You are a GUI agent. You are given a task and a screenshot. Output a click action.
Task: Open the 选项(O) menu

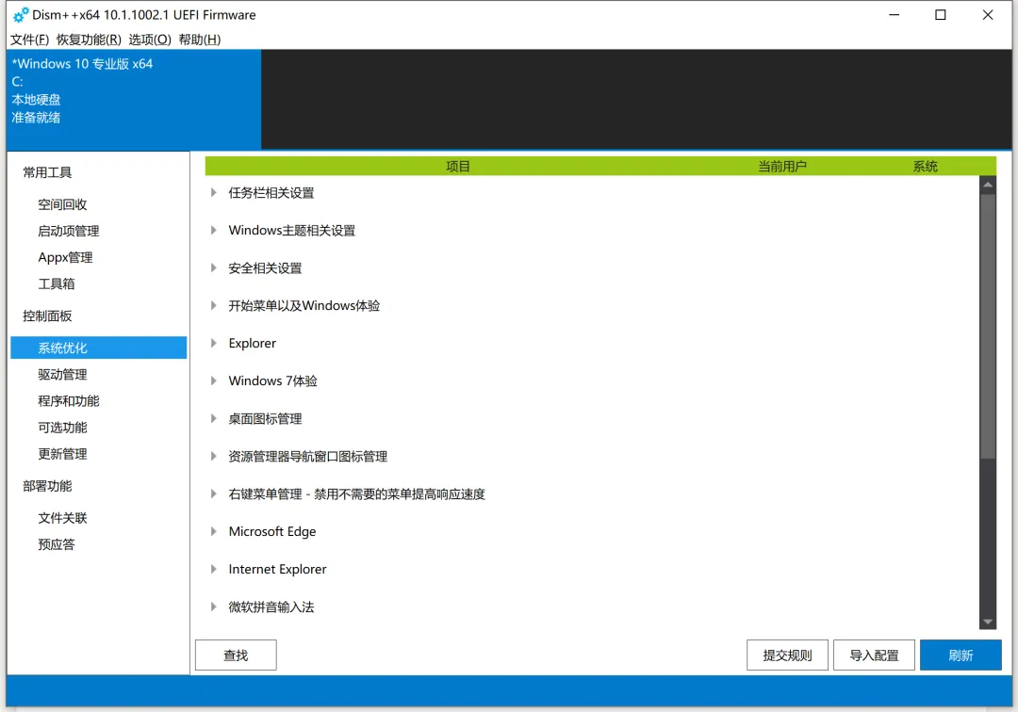click(149, 40)
